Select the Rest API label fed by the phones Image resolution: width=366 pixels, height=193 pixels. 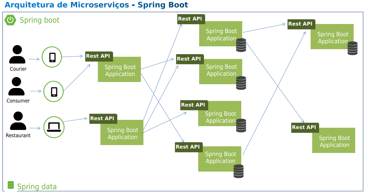tap(99, 56)
